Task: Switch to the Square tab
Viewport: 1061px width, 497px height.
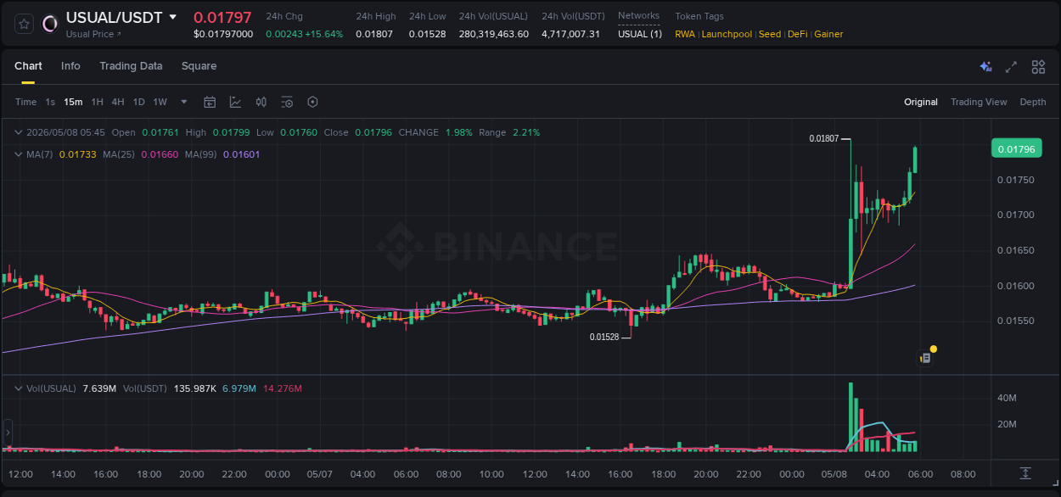Action: (199, 66)
